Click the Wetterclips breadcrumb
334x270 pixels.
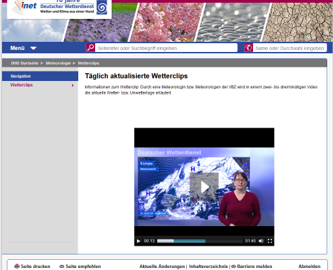click(x=88, y=63)
